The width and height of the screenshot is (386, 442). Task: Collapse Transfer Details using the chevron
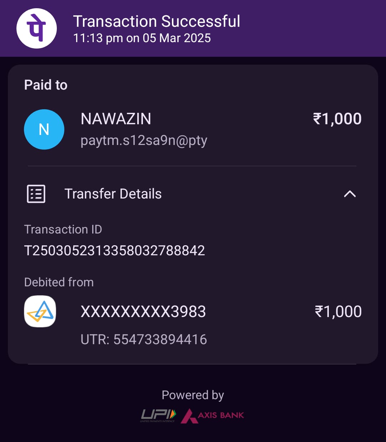point(350,194)
